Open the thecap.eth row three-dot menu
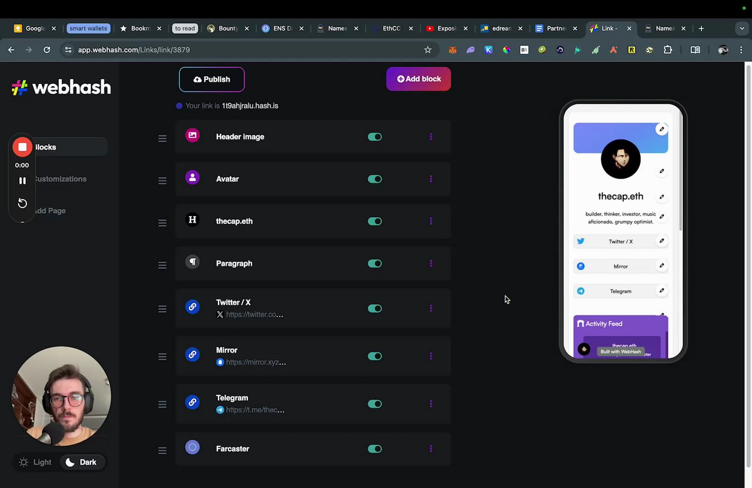 (431, 221)
